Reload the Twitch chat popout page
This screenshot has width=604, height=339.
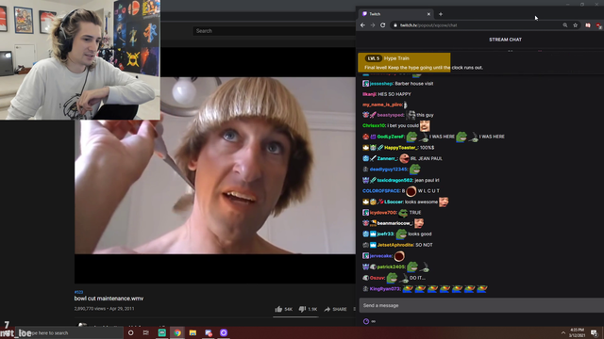tap(382, 25)
